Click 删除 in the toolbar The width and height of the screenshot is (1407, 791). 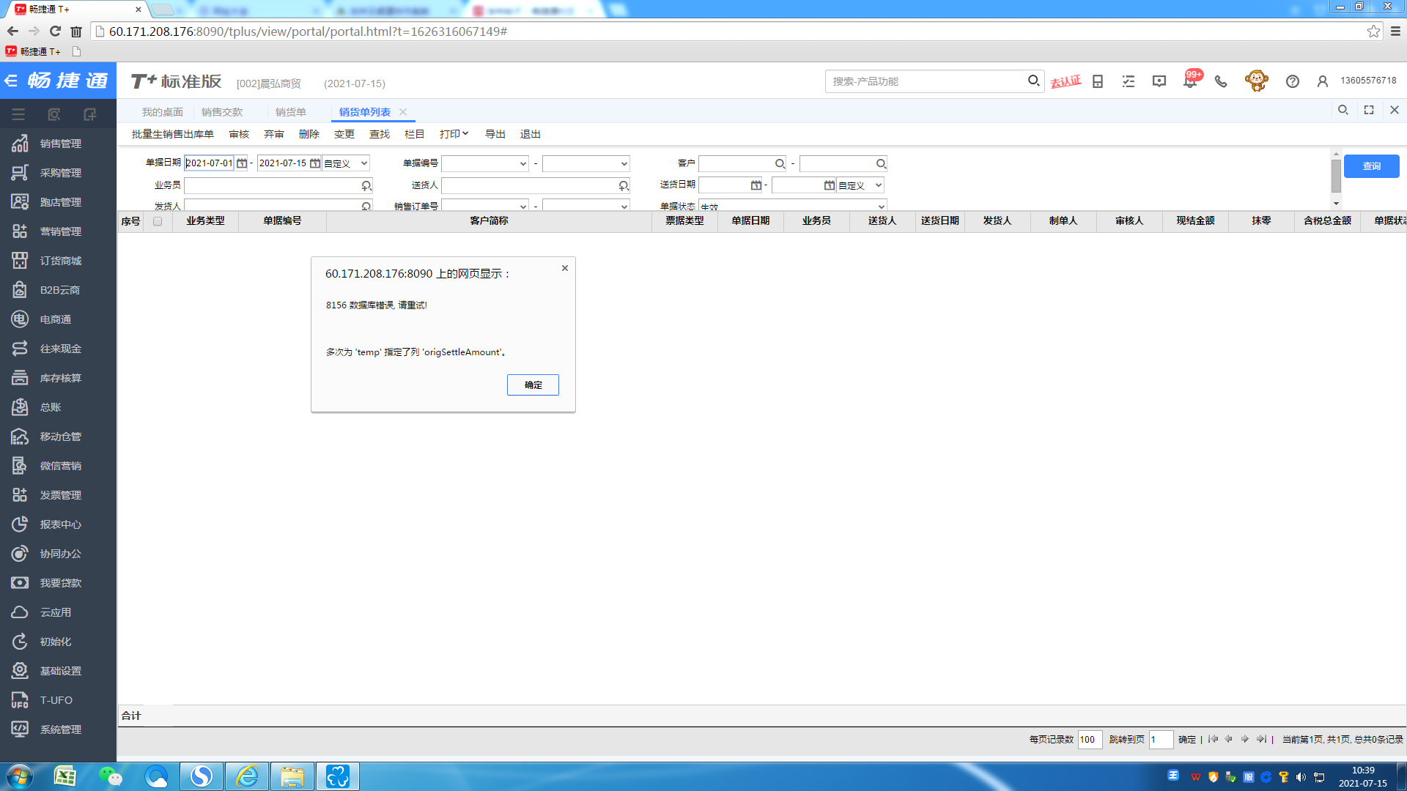pos(309,134)
